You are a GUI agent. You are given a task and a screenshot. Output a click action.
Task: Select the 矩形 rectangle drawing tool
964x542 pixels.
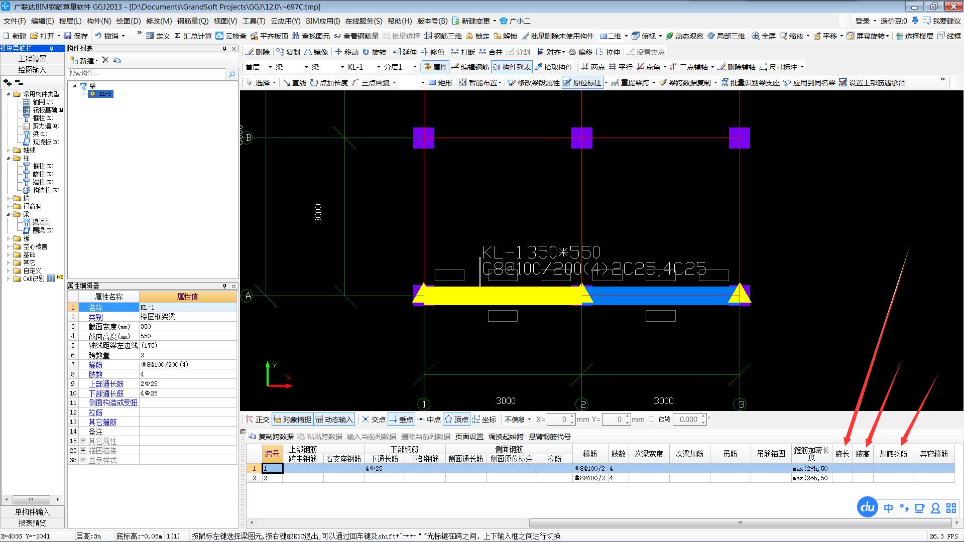point(440,82)
